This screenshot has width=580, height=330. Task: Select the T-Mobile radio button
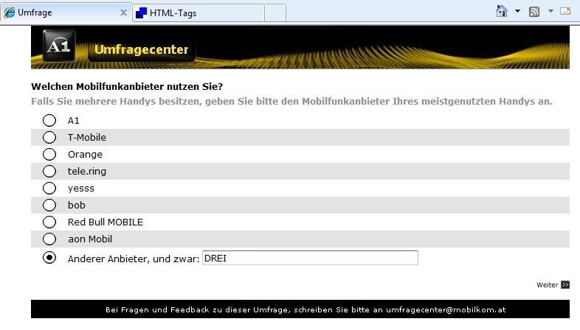[x=49, y=137]
